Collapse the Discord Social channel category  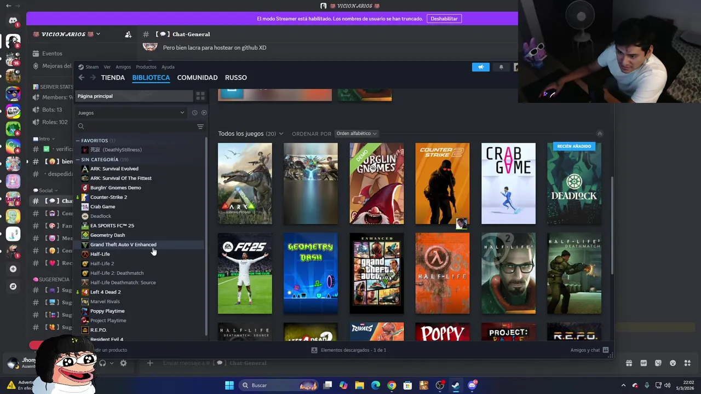tap(45, 190)
